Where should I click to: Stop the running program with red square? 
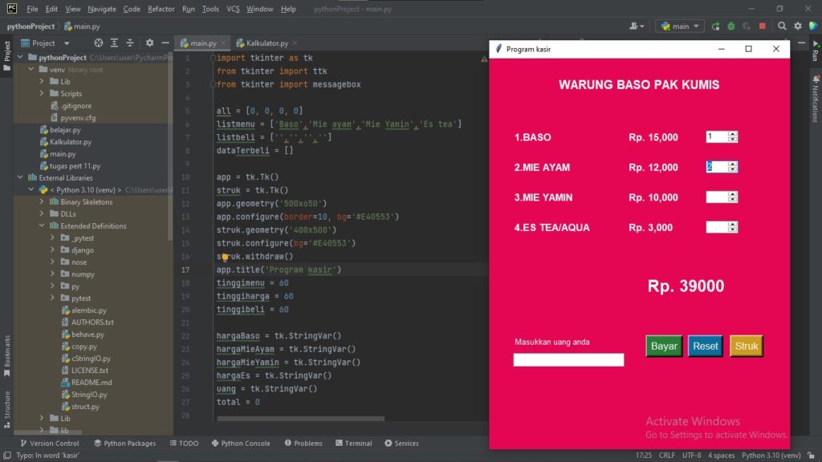[x=763, y=26]
